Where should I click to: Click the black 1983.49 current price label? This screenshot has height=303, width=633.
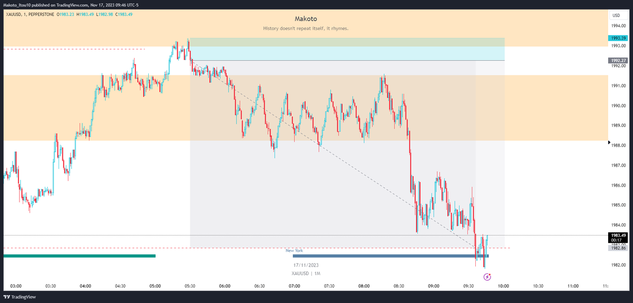618,235
